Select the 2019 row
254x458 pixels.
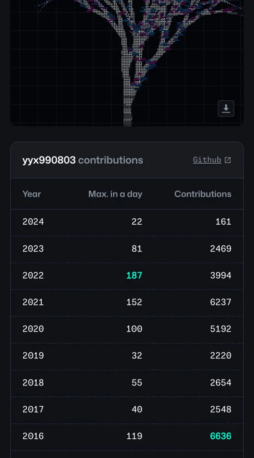tap(127, 356)
